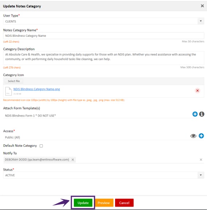Click the PNG file thumbnail icon

[x=8, y=91]
